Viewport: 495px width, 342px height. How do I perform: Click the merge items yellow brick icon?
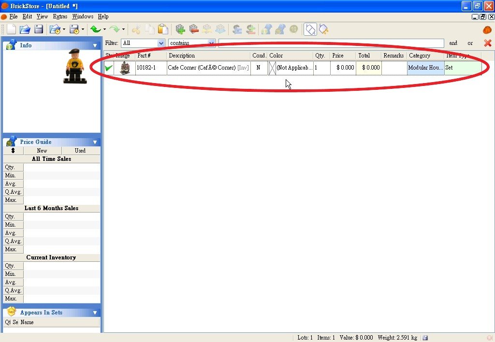(207, 29)
